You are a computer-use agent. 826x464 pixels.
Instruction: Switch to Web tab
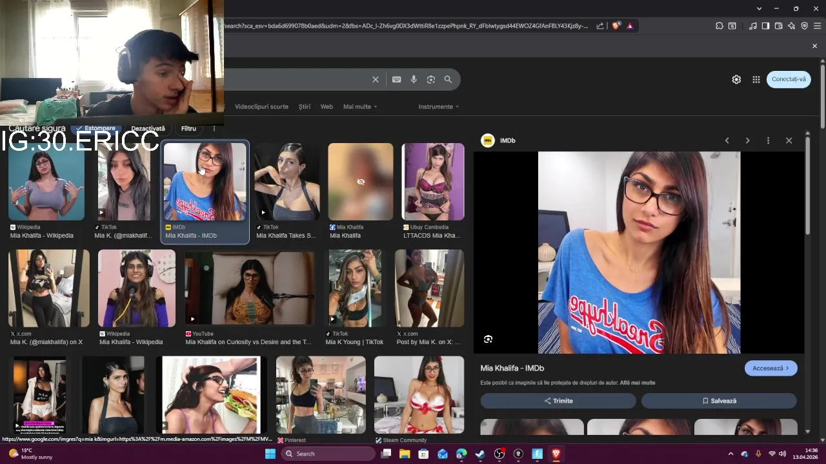[x=327, y=106]
